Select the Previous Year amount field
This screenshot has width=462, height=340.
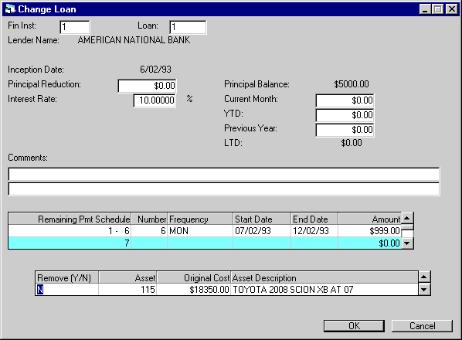click(345, 130)
